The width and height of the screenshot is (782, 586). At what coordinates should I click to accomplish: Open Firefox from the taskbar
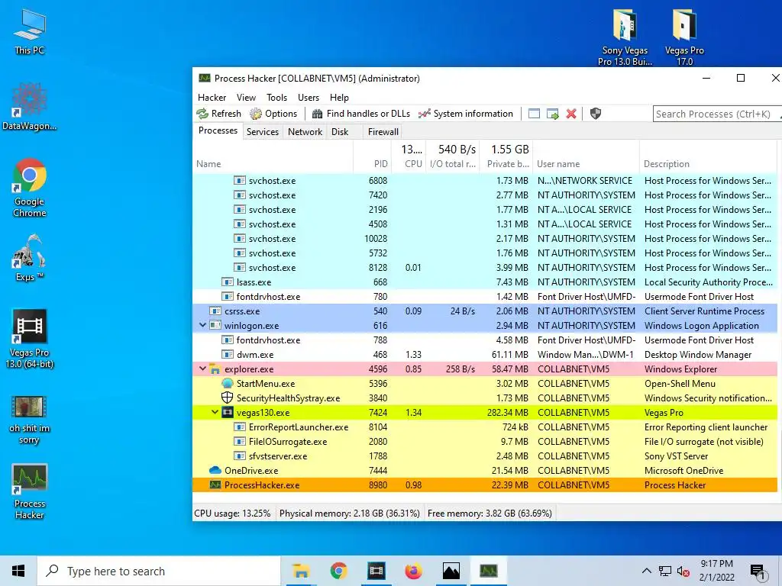pos(413,571)
